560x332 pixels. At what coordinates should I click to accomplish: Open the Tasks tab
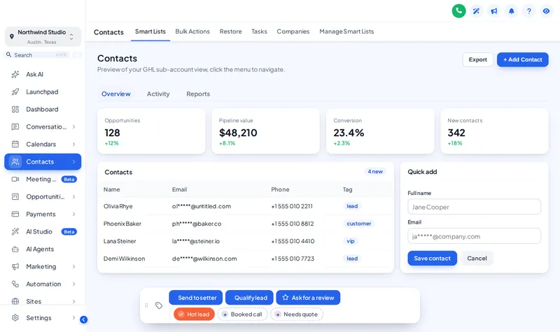pos(259,31)
